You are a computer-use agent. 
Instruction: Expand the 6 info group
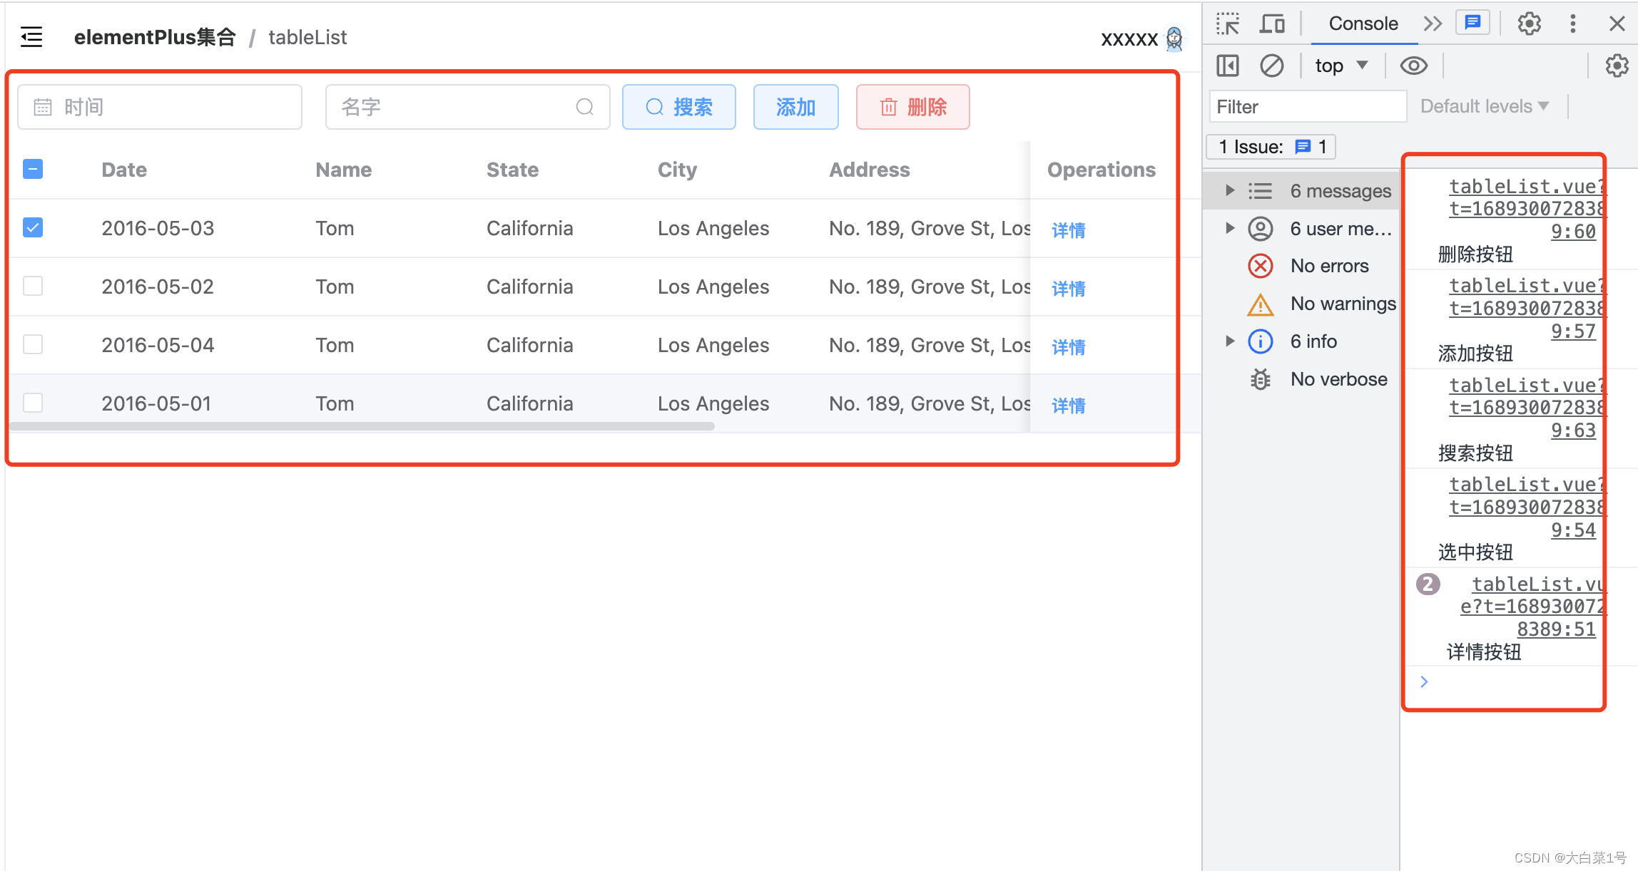(x=1230, y=341)
